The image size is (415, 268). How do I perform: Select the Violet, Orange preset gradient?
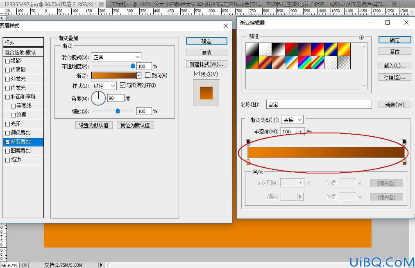[x=304, y=50]
